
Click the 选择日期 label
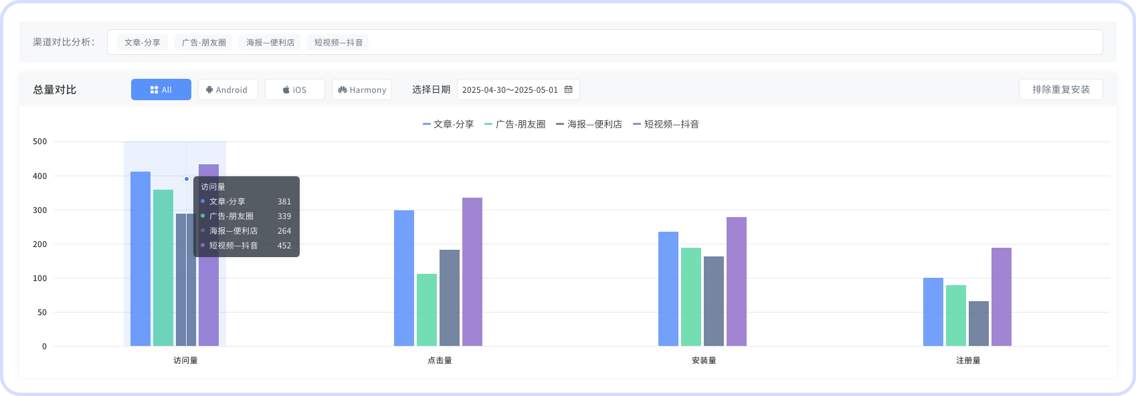tap(431, 89)
